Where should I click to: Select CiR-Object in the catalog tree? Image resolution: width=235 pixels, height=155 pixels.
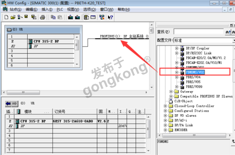183,101
